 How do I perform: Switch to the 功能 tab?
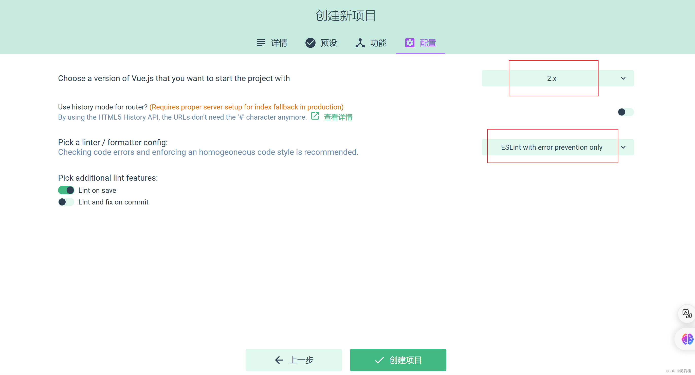371,43
